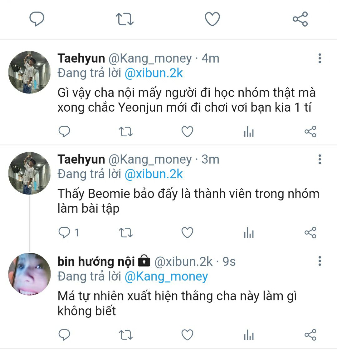Viewport: 337px width, 354px height.
Task: Reply to the main tweet at top
Action: [37, 19]
